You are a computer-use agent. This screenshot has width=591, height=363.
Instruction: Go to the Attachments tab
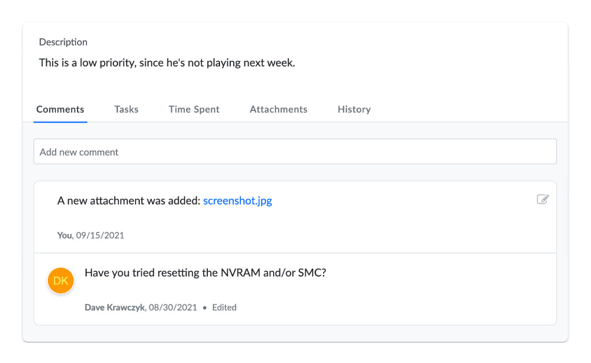click(278, 109)
